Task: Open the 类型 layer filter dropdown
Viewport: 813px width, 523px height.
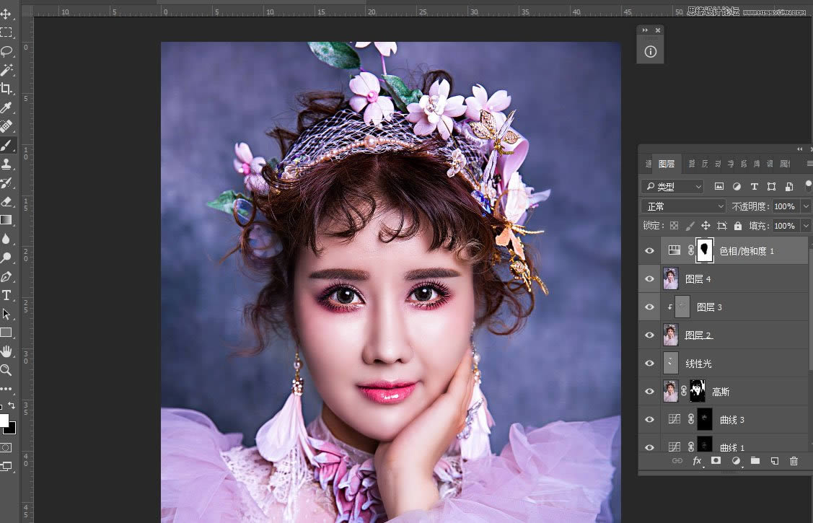Action: click(x=672, y=187)
